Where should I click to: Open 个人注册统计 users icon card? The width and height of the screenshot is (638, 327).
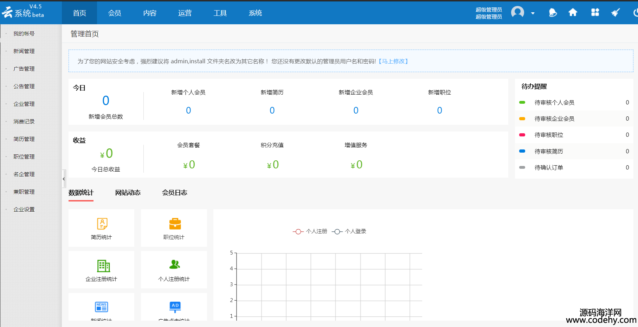(174, 270)
